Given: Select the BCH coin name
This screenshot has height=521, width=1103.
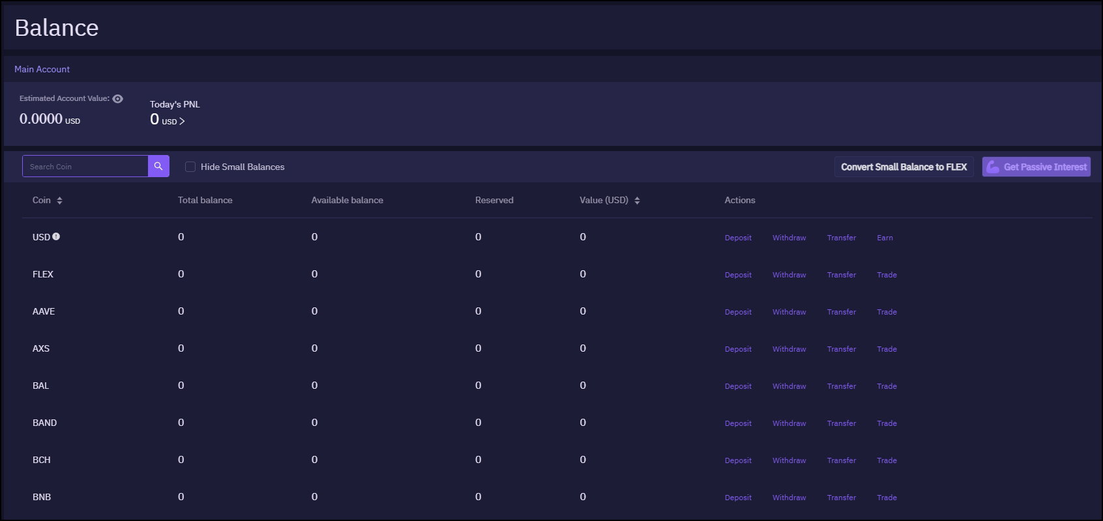Looking at the screenshot, I should (42, 460).
